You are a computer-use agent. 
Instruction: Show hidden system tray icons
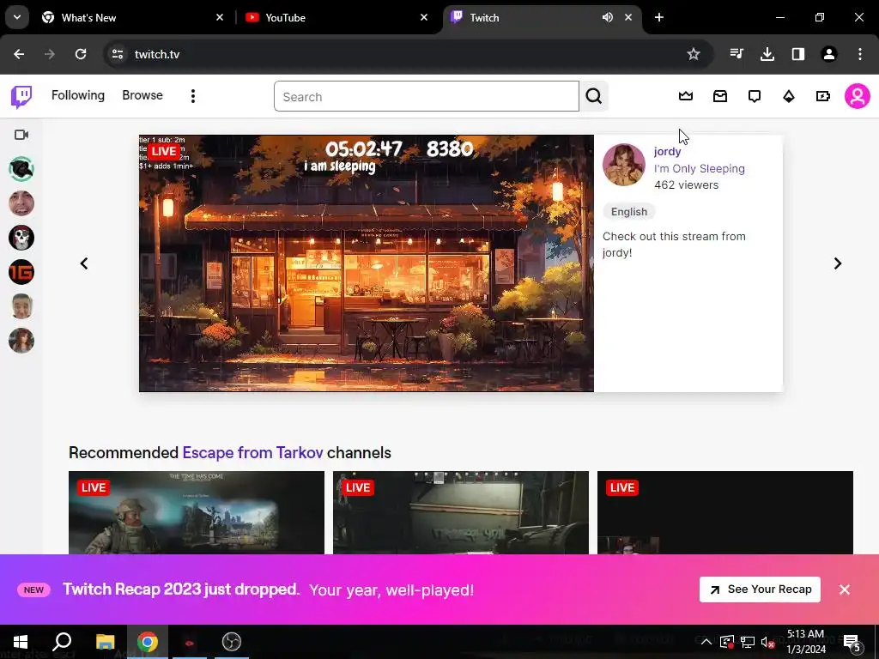click(x=706, y=642)
